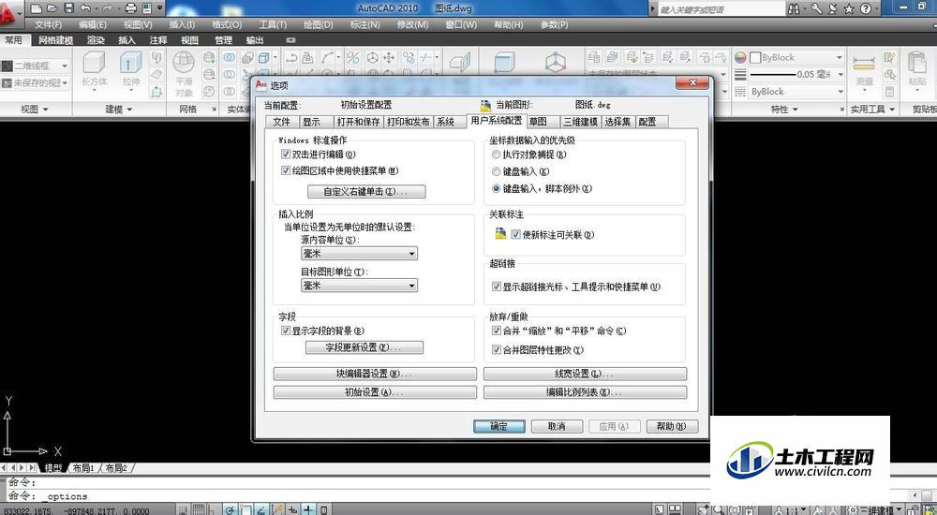Expand the 实用工具 panel flyout
This screenshot has width=937, height=515.
point(872,110)
